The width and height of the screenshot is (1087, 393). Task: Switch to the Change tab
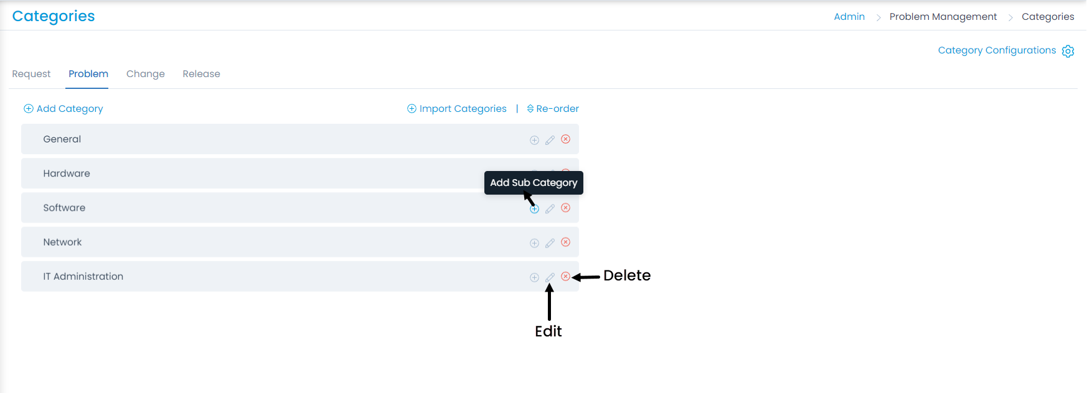pos(146,74)
